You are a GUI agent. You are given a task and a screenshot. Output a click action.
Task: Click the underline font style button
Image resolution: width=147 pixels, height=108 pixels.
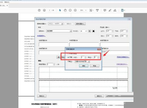pos(89,31)
